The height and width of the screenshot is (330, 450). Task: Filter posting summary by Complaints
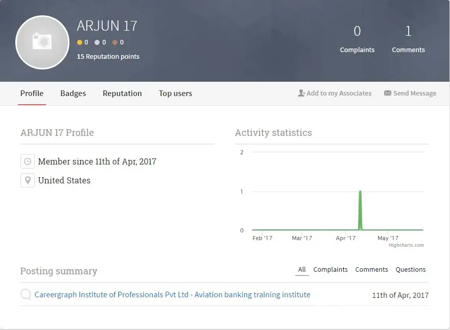(x=330, y=269)
